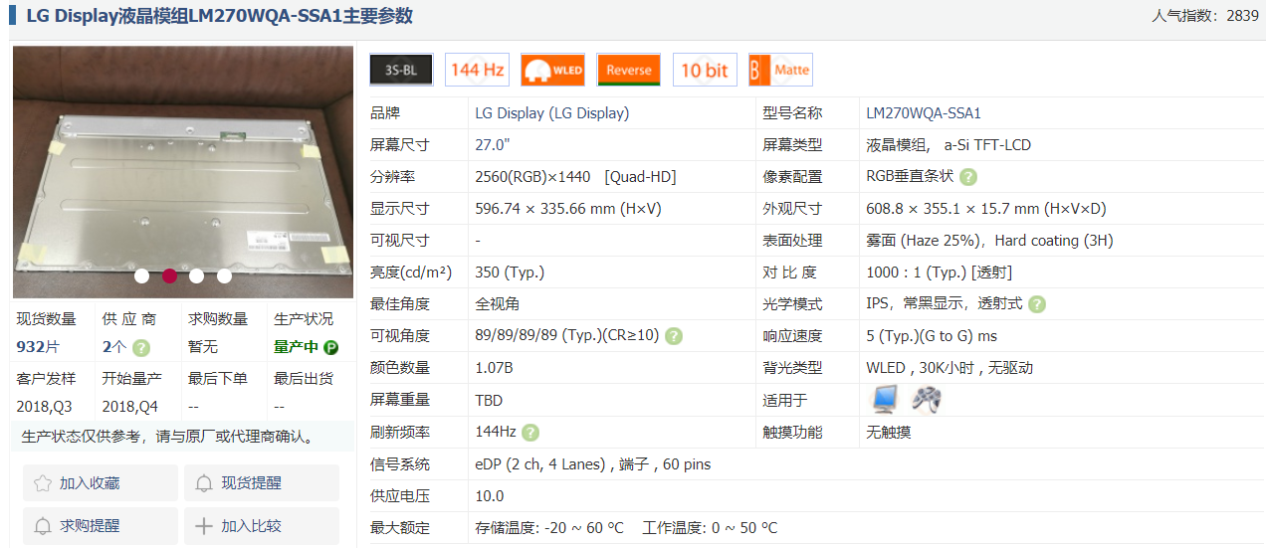Click the screen weight value TBD
Viewport: 1266px width, 548px height.
489,400
